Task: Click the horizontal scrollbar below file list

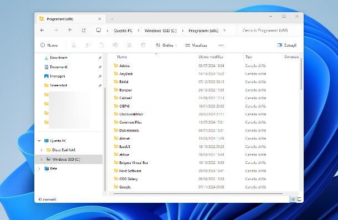Action: pos(198,193)
